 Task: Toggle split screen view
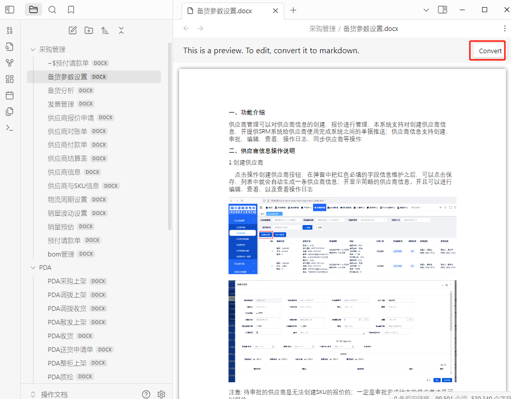point(442,10)
